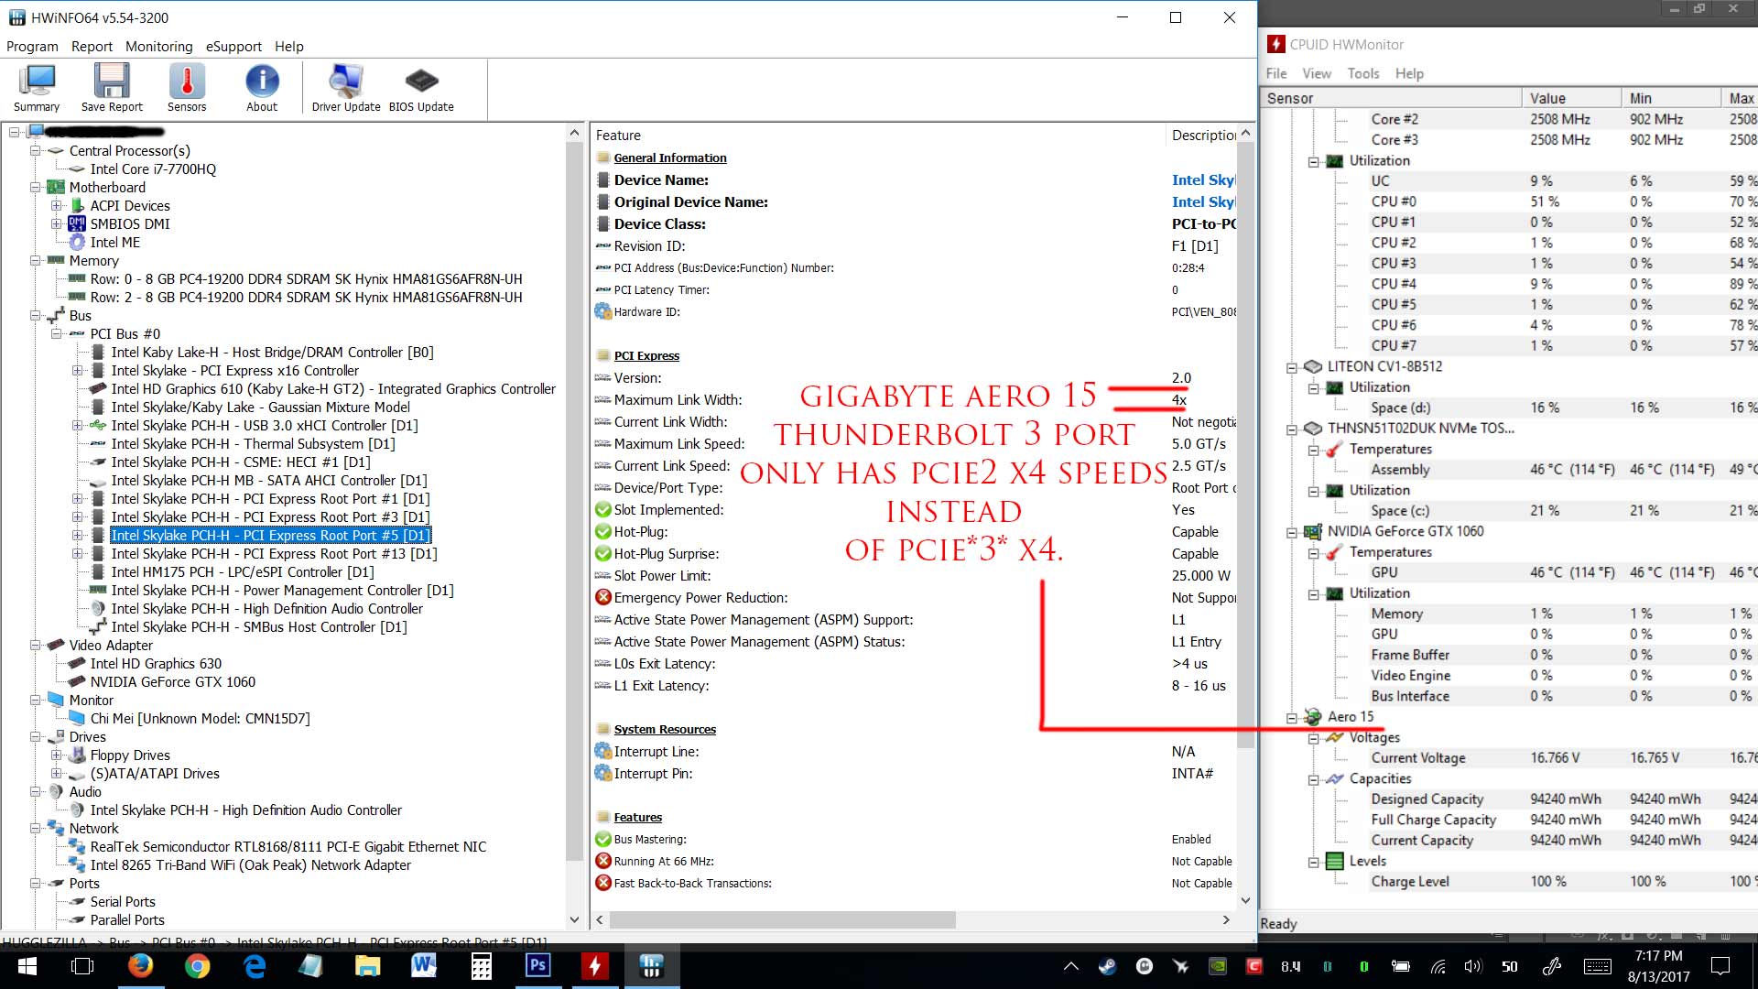
Task: Launch Driver Update from toolbar
Action: (346, 88)
